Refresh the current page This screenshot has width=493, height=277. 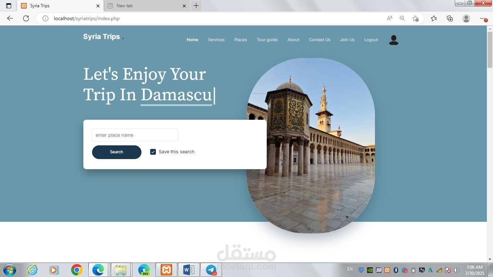tap(26, 18)
